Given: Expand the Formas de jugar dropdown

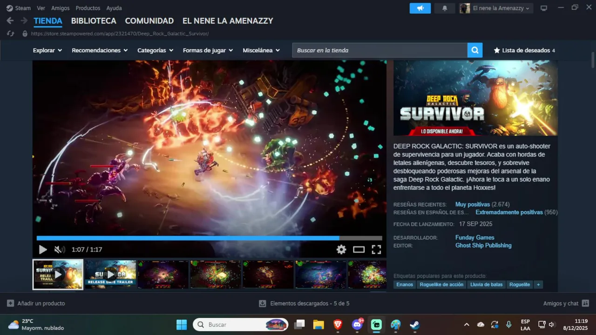Looking at the screenshot, I should [208, 50].
